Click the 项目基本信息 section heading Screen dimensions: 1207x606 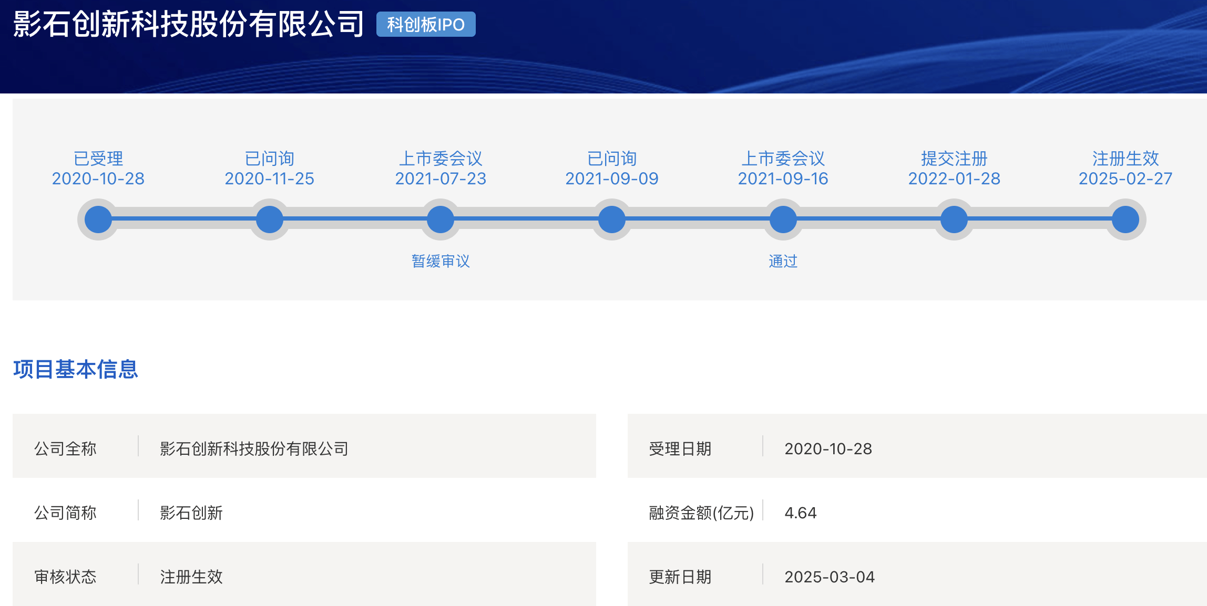click(x=76, y=369)
